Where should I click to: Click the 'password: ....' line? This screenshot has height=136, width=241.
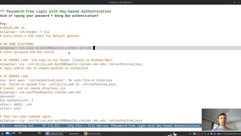tap(12, 96)
